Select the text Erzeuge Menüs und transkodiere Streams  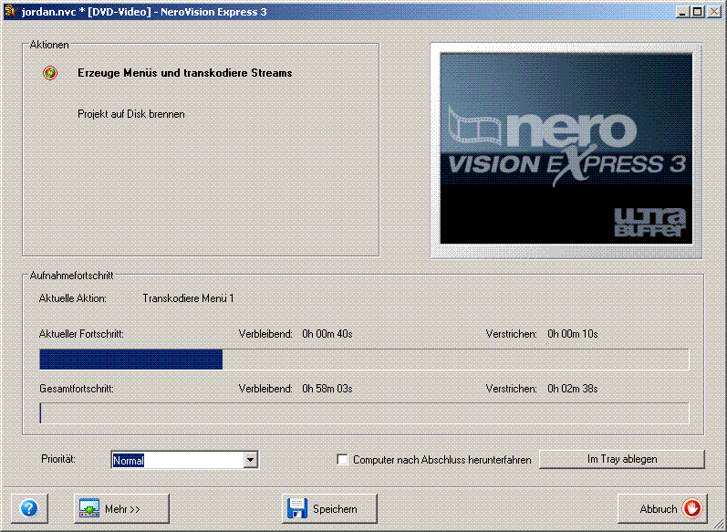click(185, 73)
